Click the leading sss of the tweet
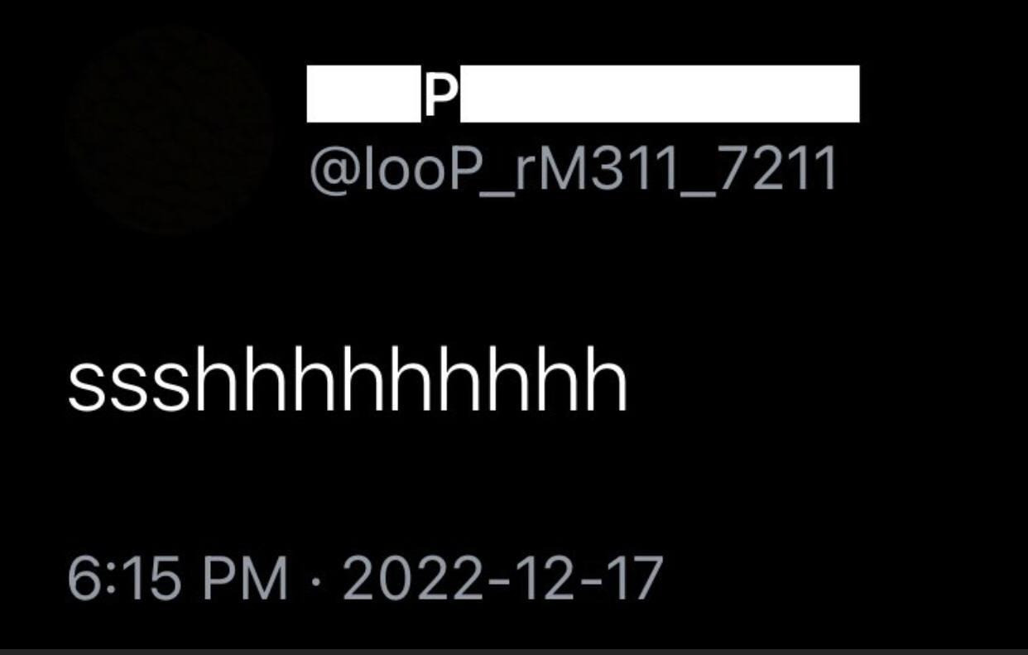 point(129,389)
